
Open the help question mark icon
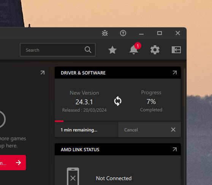click(123, 33)
